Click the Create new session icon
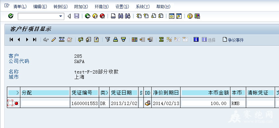The image size is (279, 128). click(172, 16)
